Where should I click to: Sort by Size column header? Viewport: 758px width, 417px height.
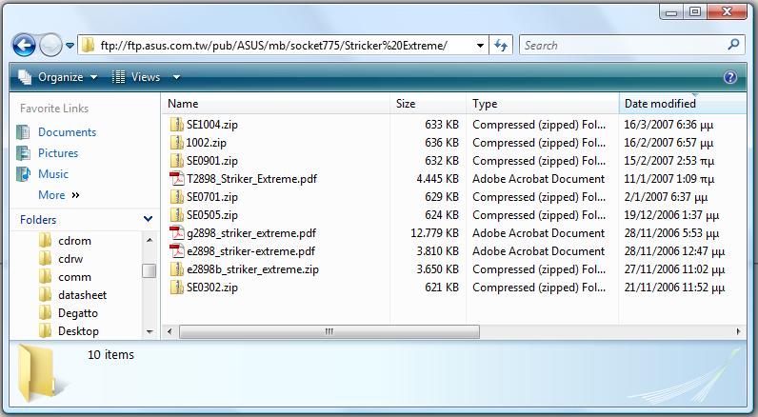coord(429,104)
